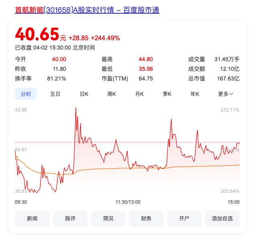The width and height of the screenshot is (257, 242).
Task: Switch to the 日K chart tab
Action: (84, 94)
